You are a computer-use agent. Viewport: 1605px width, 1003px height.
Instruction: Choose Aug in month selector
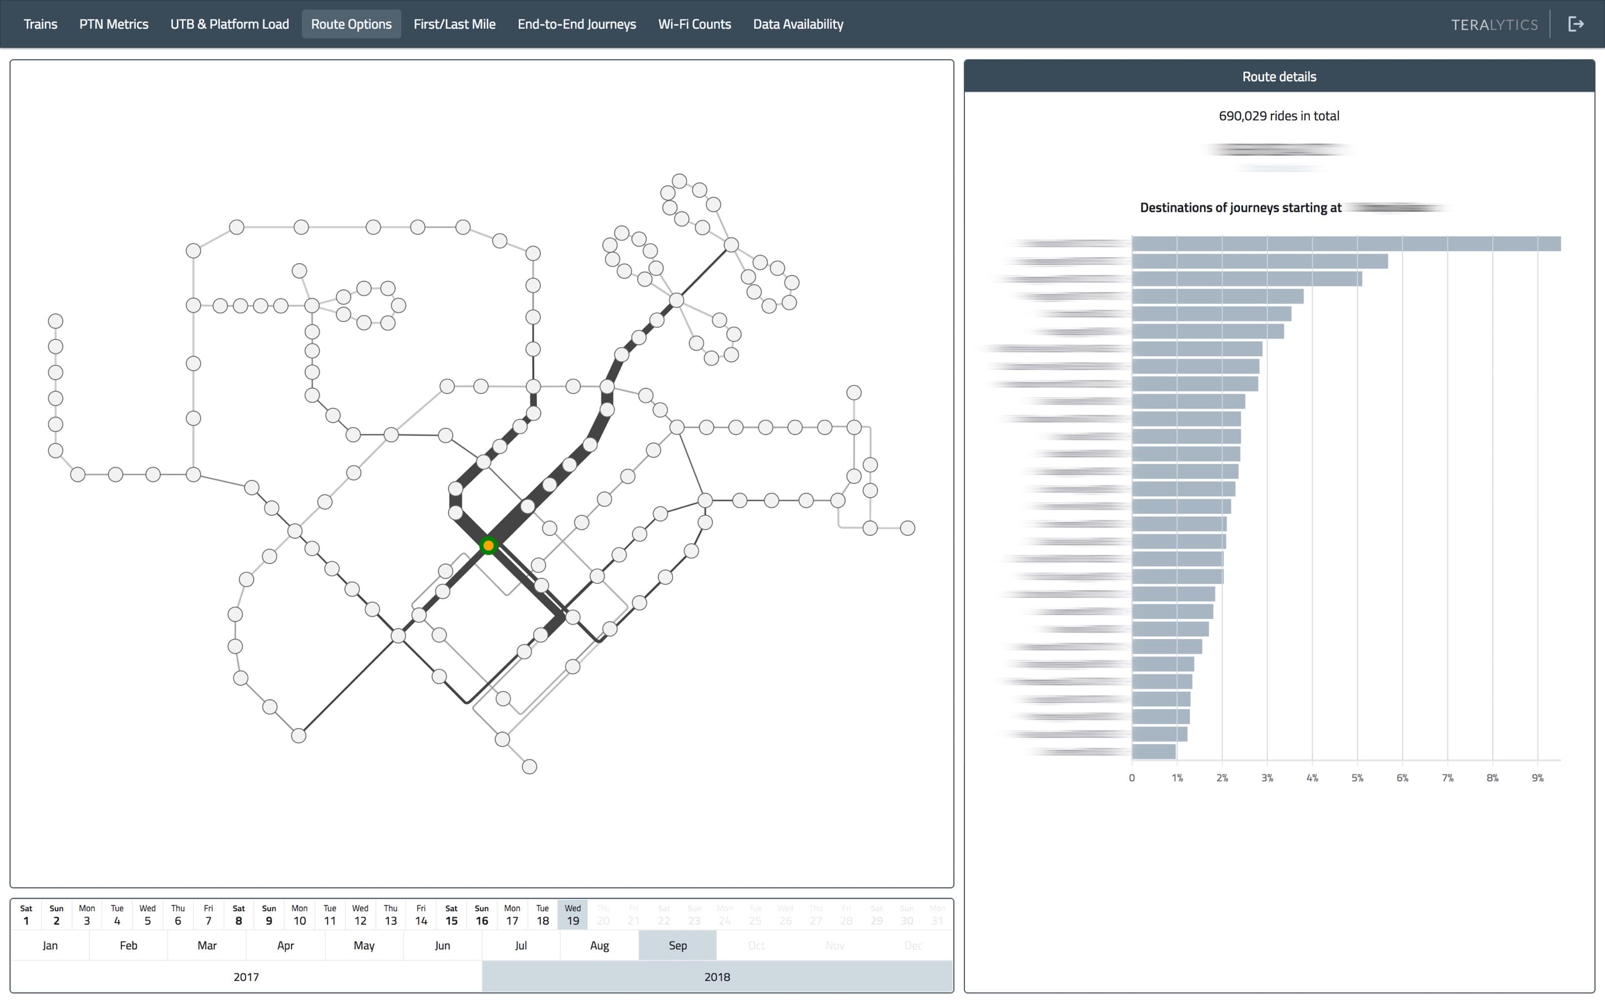coord(599,945)
